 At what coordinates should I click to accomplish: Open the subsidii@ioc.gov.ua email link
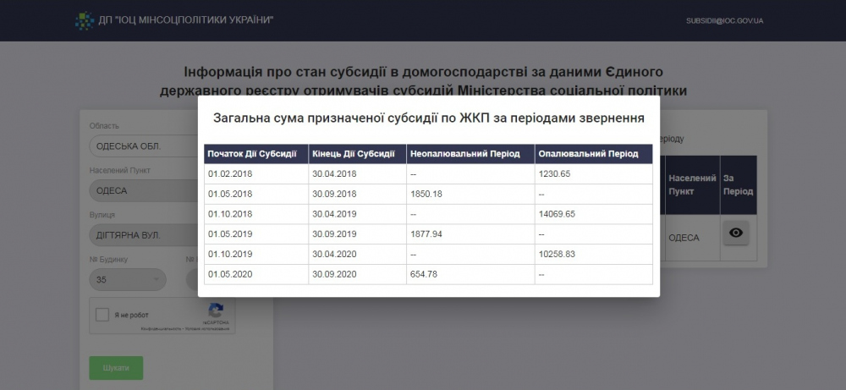[724, 19]
